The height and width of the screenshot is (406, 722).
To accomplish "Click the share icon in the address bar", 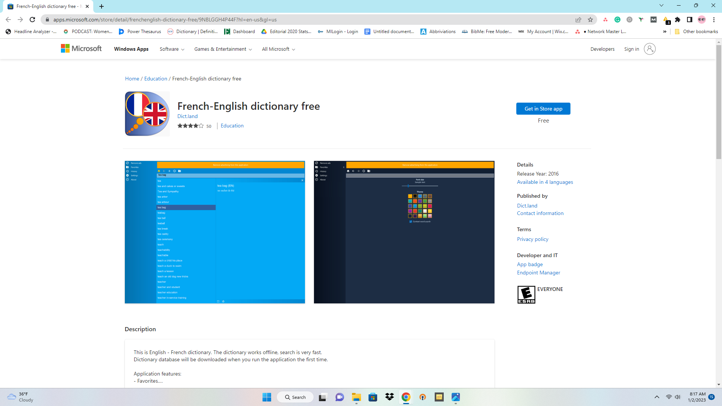I will pyautogui.click(x=578, y=20).
